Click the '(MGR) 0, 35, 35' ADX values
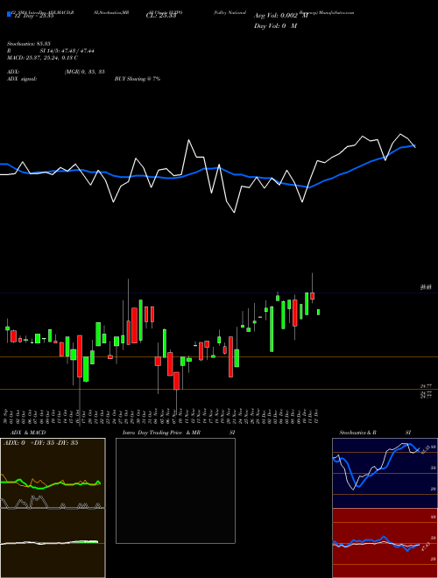The height and width of the screenshot is (578, 438). tap(84, 72)
